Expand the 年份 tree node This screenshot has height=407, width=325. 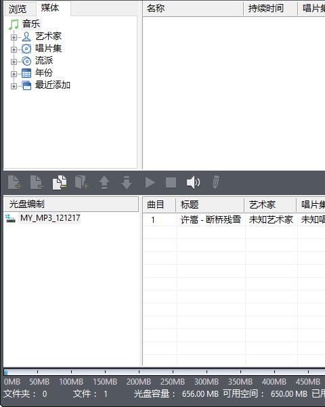pos(14,74)
